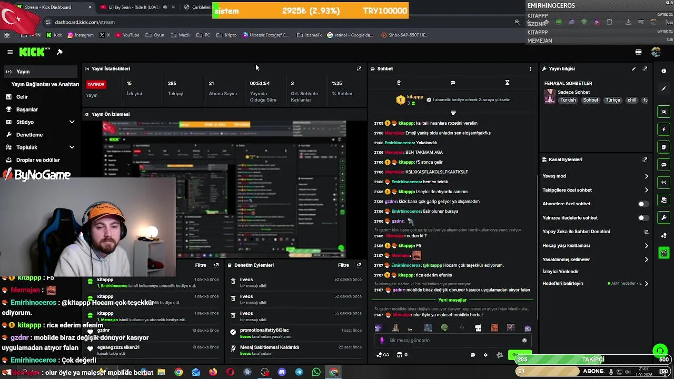Pop out the Yayın bilgisi panel
674x379 pixels.
(645, 68)
